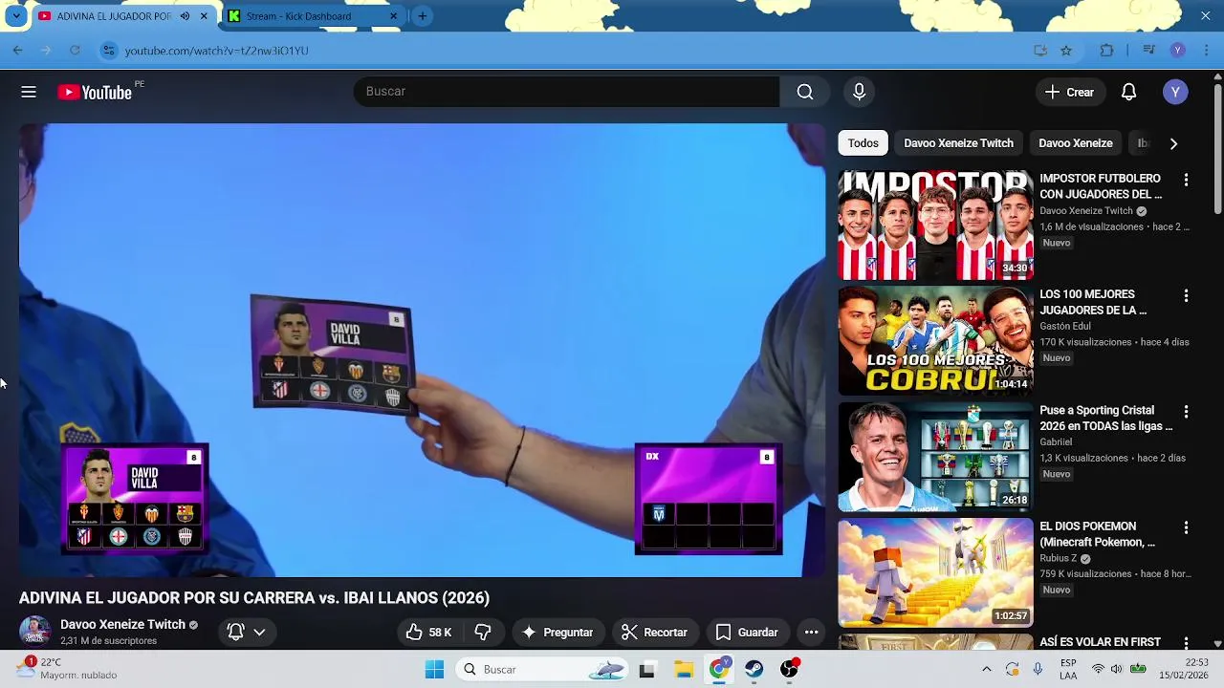
Task: Open the Gastón Edul channel link
Action: (1065, 327)
